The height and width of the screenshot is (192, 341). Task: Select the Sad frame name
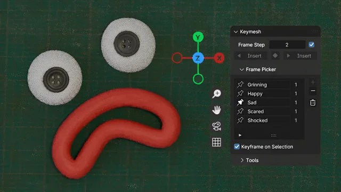[252, 102]
